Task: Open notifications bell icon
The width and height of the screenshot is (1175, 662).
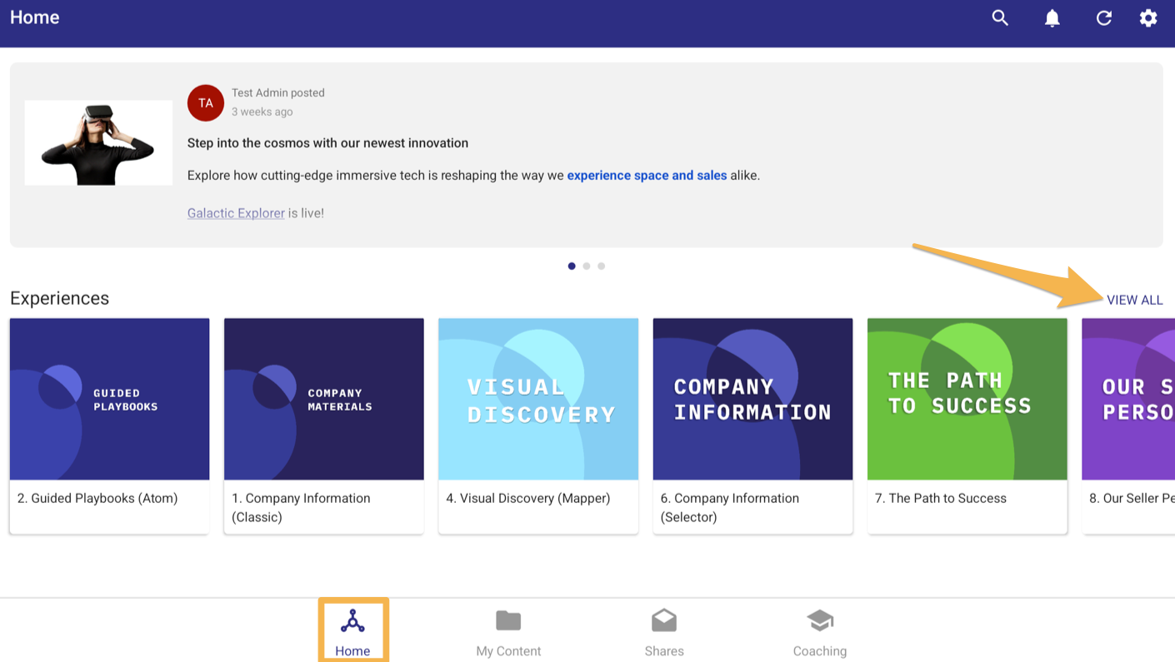Action: (x=1052, y=18)
